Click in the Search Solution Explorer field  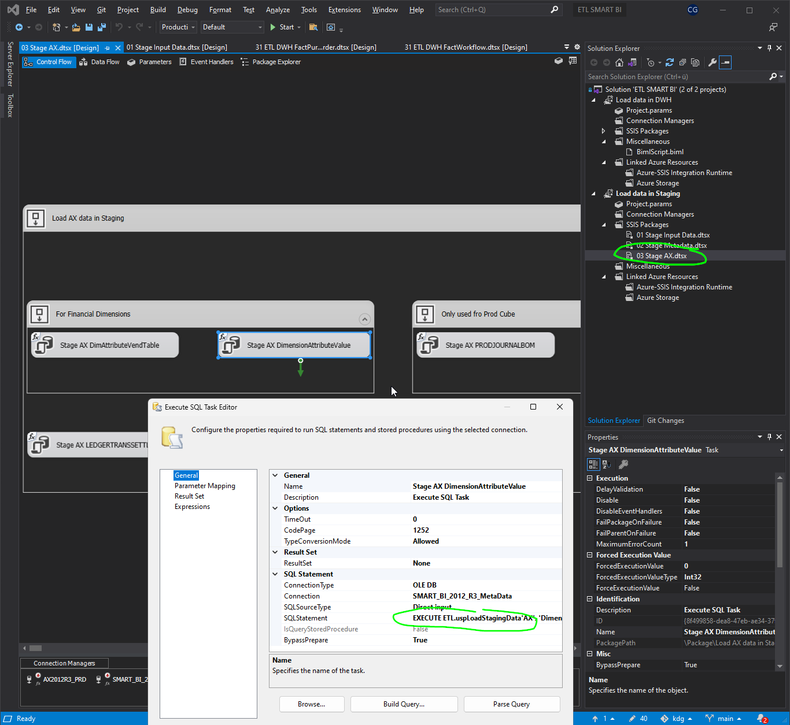tap(677, 76)
